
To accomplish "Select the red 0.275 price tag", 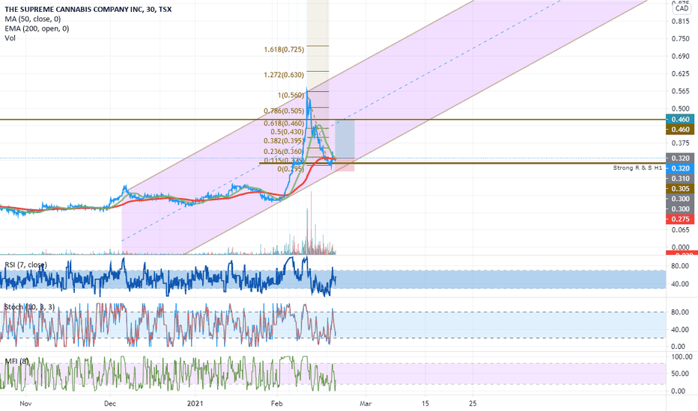I will click(680, 219).
